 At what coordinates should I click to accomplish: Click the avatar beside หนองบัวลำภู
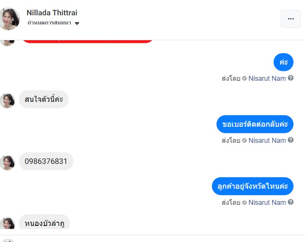tap(7, 224)
